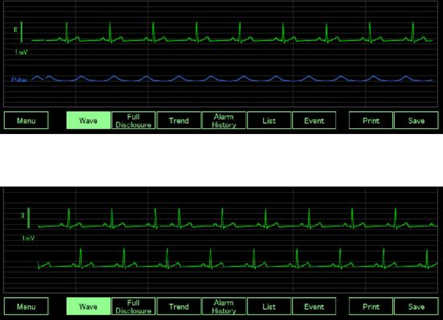Screen dimensions: 443x320
Task: Switch to Trend view in lower panel
Action: coord(179,307)
